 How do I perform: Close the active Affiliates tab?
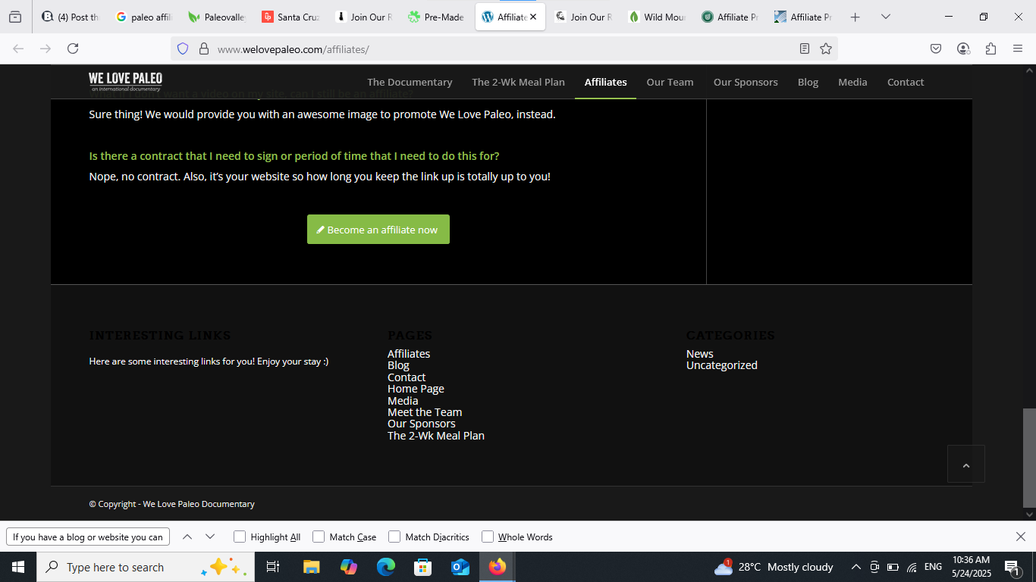[533, 17]
